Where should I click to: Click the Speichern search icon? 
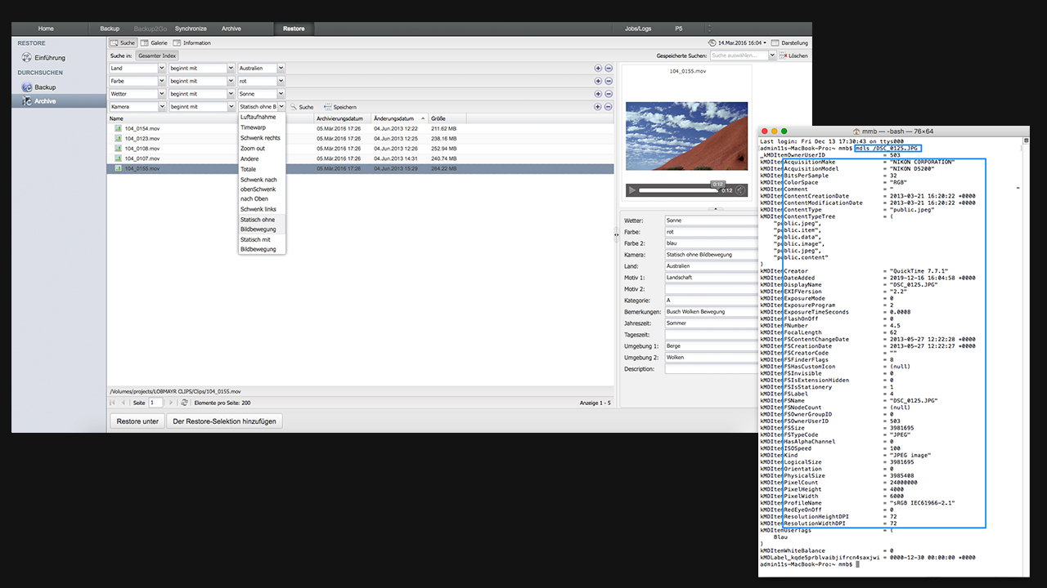coord(328,107)
